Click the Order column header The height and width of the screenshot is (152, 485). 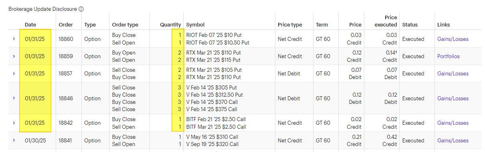coord(66,24)
